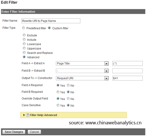Open the Field A Page Title dropdown
The image size is (147, 137).
click(x=82, y=63)
